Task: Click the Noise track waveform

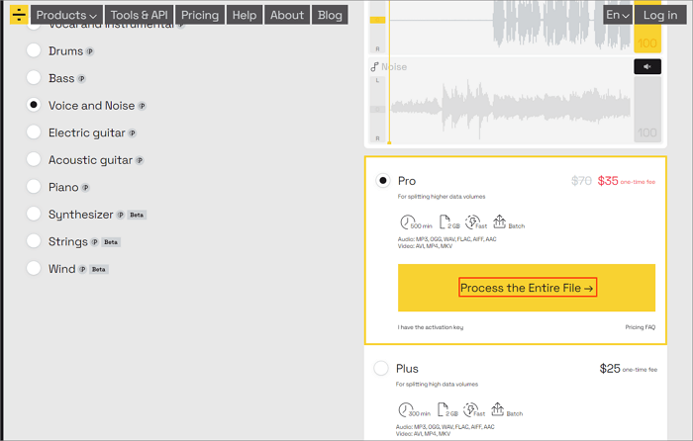Action: point(511,108)
